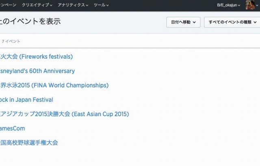
Task: Click the 7 イベント count text
Action: [11, 41]
